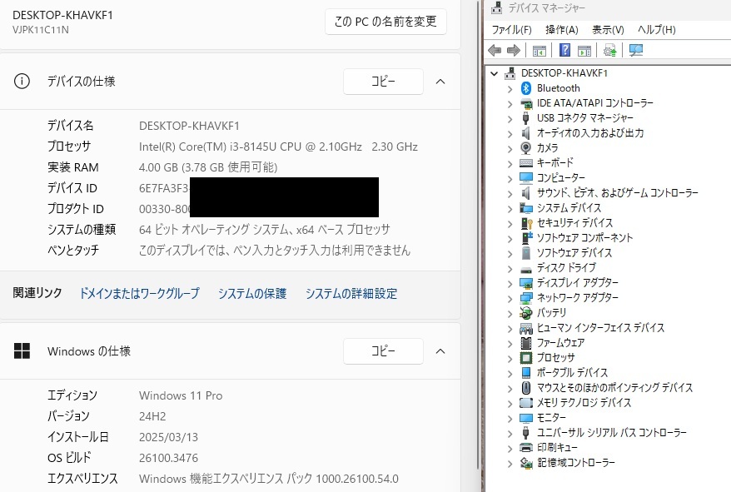The height and width of the screenshot is (492, 731).
Task: Click the display adapter icon next to ディスプレイ アダプター
Action: coord(526,283)
